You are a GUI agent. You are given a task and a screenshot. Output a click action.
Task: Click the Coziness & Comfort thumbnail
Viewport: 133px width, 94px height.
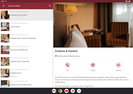point(5,15)
